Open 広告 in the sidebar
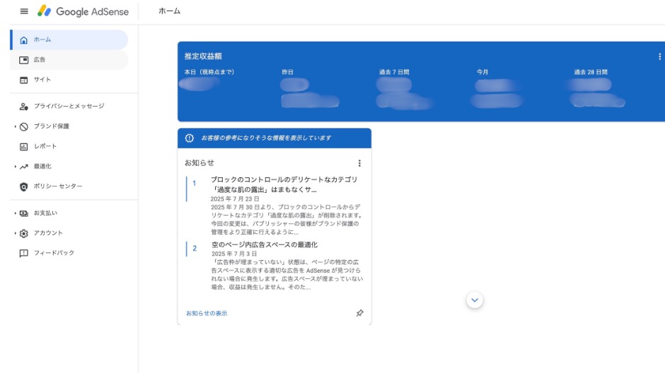Viewport: 665px width, 373px height. point(69,60)
